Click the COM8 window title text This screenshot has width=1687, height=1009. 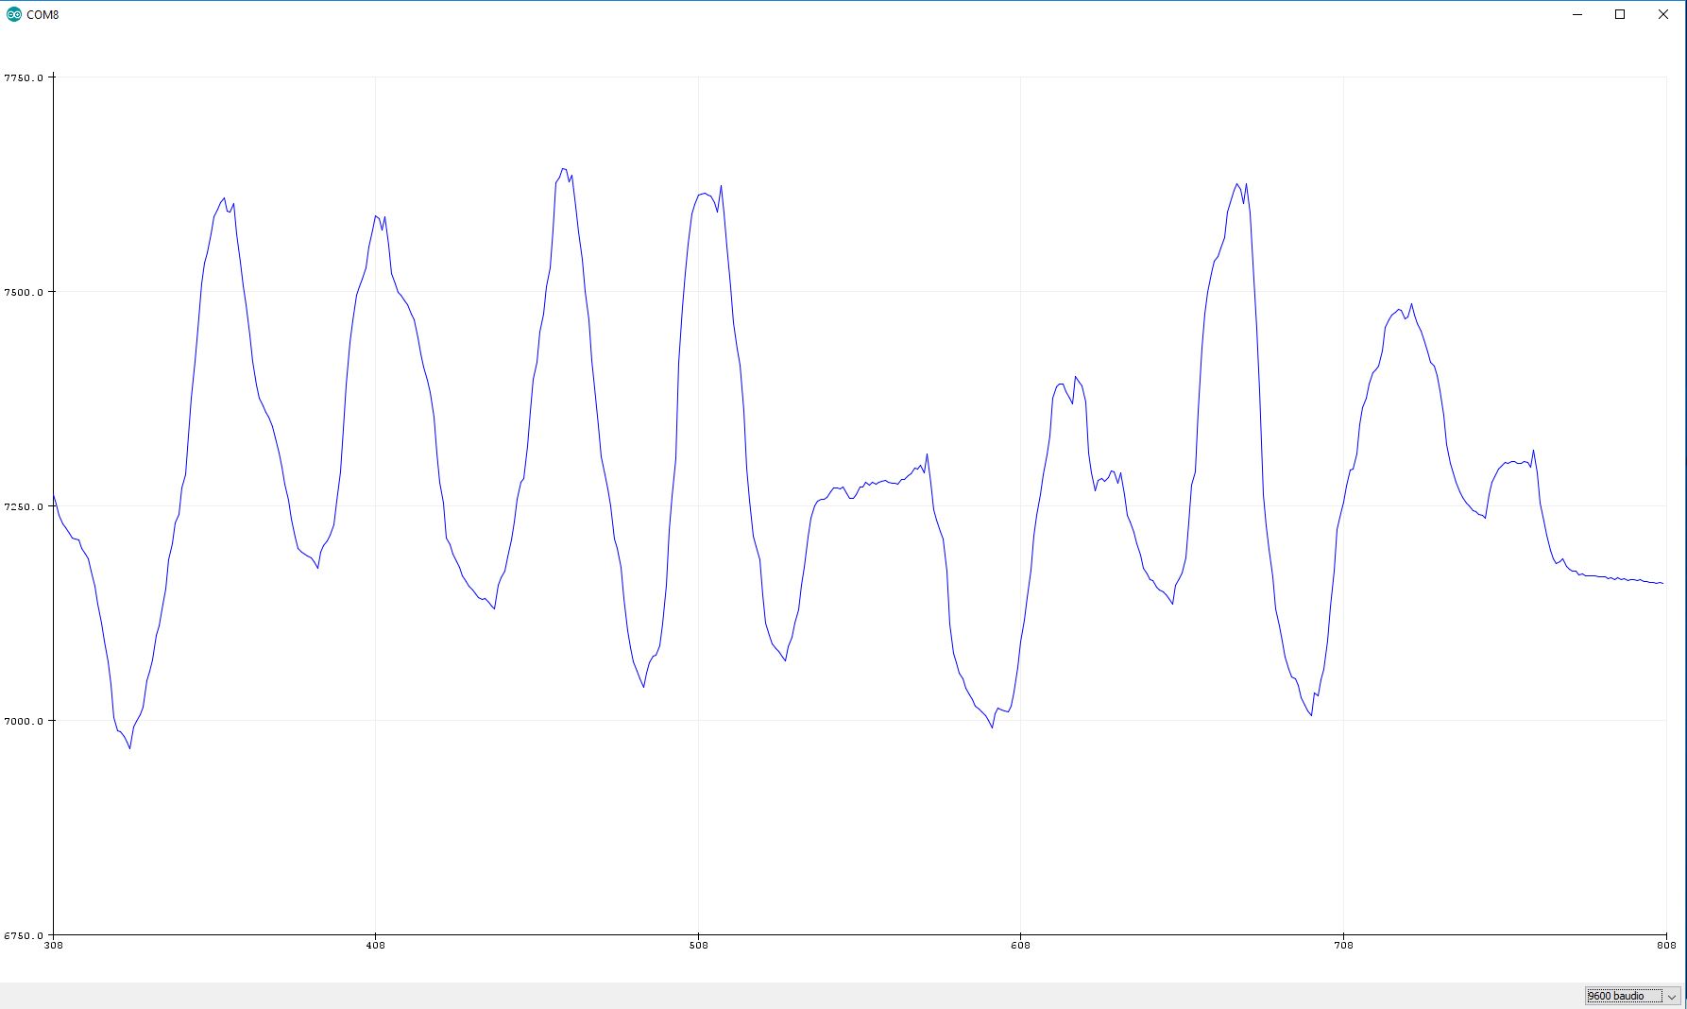coord(43,14)
